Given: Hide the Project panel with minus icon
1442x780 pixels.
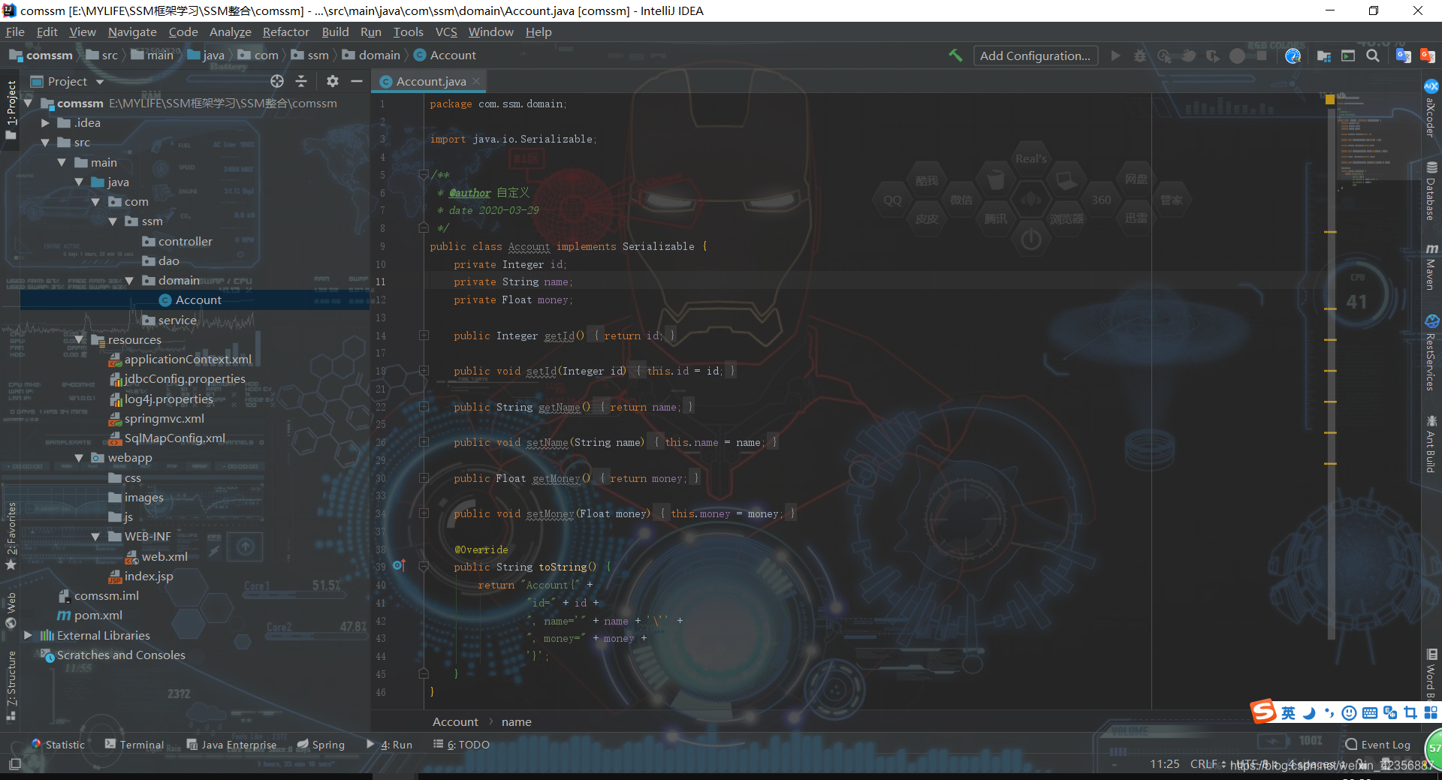Looking at the screenshot, I should (357, 81).
